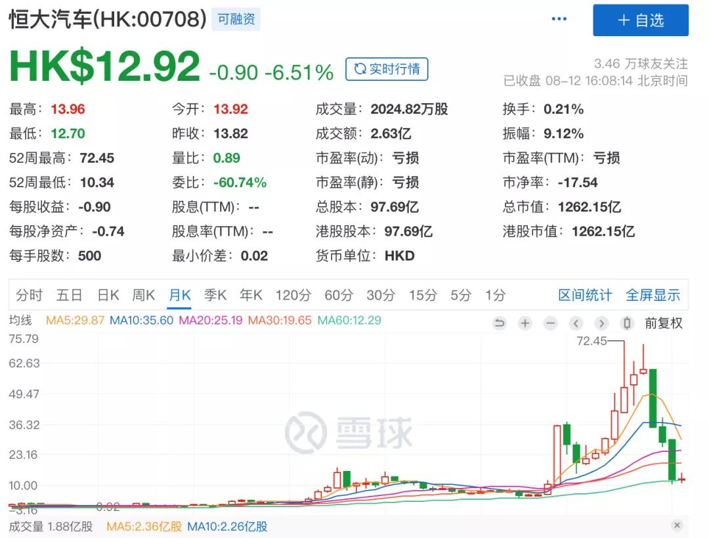Click the volume MA10:2.26亿股 label
This screenshot has height=538, width=709.
(x=227, y=527)
